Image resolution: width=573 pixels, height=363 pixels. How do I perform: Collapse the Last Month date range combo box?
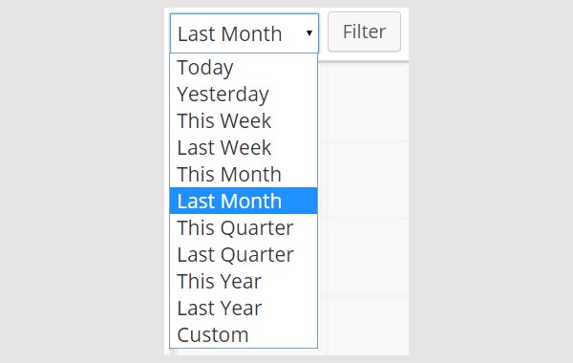pyautogui.click(x=244, y=33)
